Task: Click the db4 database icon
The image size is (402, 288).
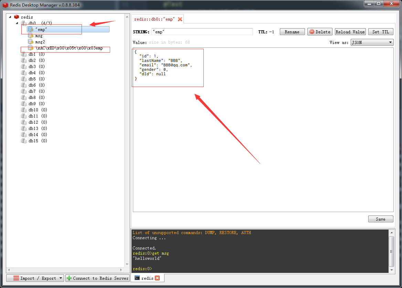Action: click(x=24, y=73)
